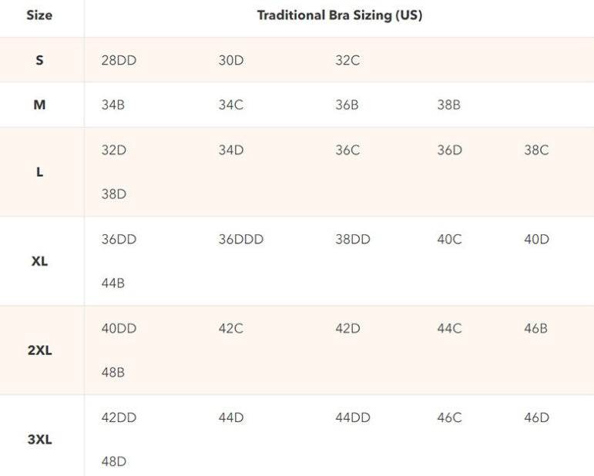Screen dimensions: 594x476
Task: Click the Size column header
Action: [39, 15]
